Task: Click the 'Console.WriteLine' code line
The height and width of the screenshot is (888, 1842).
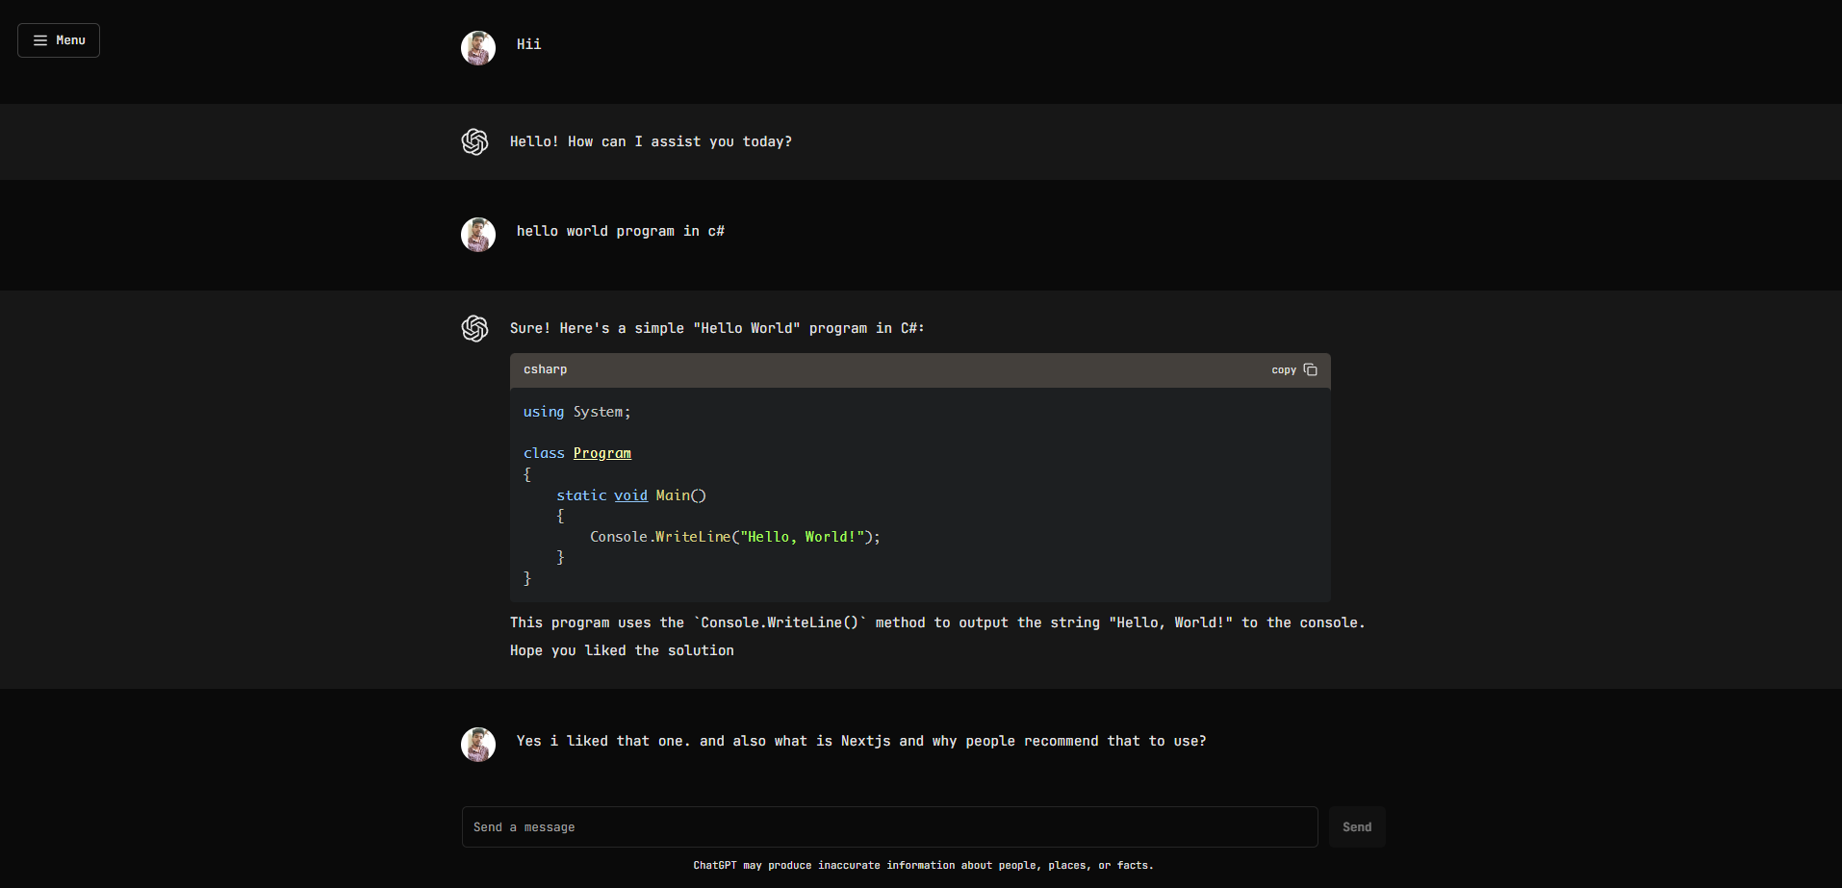Action: (x=735, y=537)
